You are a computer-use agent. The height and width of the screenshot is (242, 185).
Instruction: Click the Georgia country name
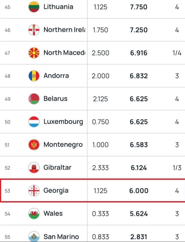pyautogui.click(x=56, y=191)
